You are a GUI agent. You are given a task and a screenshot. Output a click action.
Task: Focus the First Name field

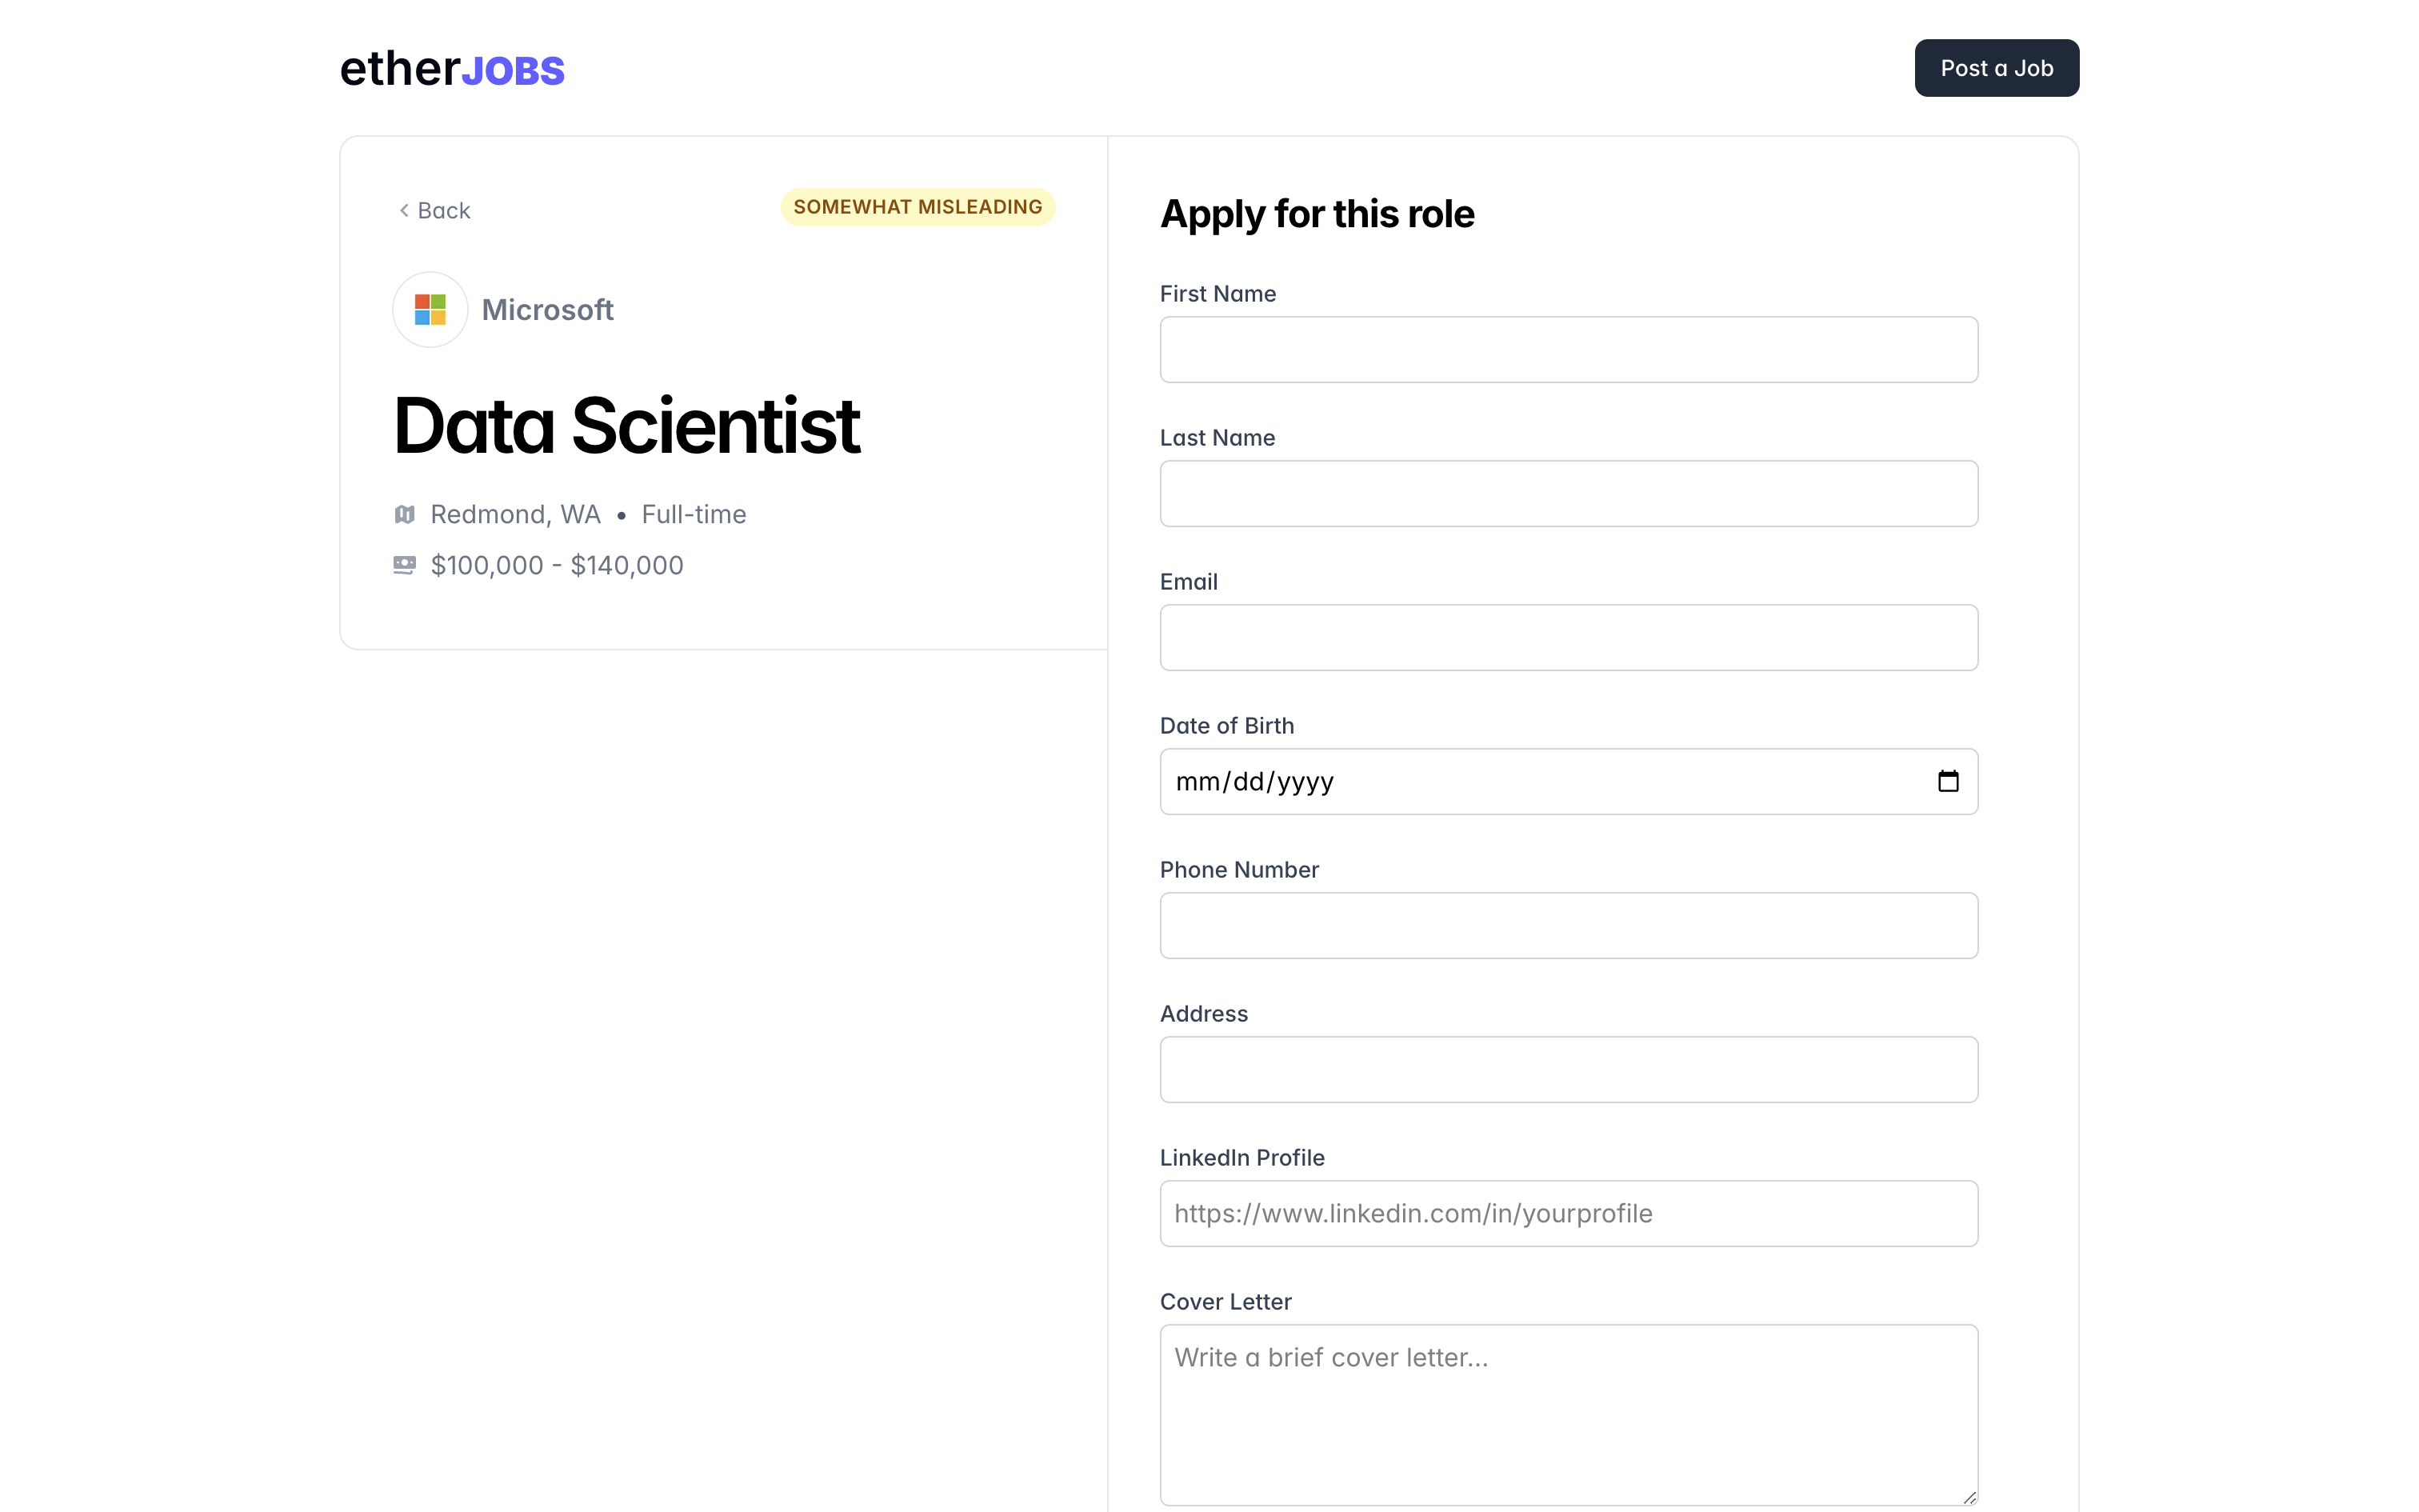click(x=1567, y=350)
